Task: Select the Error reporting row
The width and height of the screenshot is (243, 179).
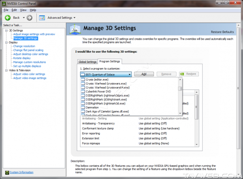Action: click(137, 133)
